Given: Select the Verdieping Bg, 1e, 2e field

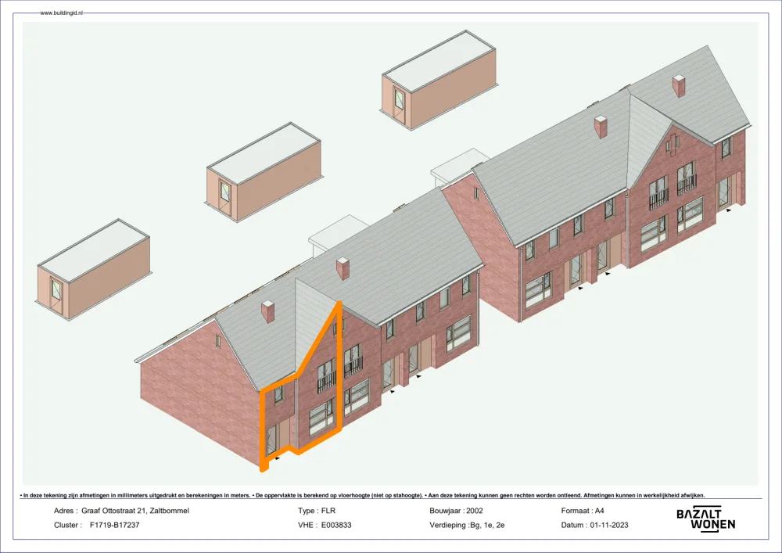Looking at the screenshot, I should 467,525.
